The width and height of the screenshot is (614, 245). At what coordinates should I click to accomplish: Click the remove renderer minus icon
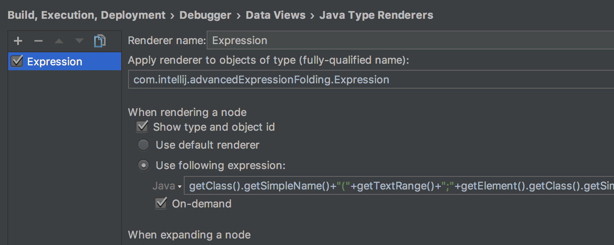point(38,41)
